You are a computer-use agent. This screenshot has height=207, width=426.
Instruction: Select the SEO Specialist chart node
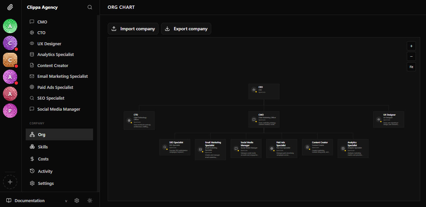tap(175, 147)
